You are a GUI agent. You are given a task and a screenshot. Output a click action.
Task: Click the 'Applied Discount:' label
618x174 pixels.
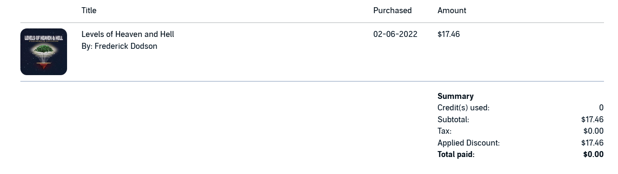[468, 143]
